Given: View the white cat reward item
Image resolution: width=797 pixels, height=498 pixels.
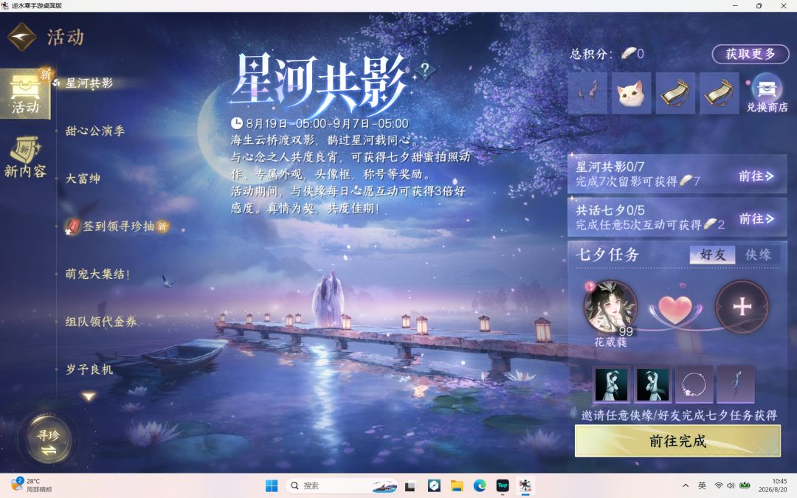Looking at the screenshot, I should (x=631, y=93).
